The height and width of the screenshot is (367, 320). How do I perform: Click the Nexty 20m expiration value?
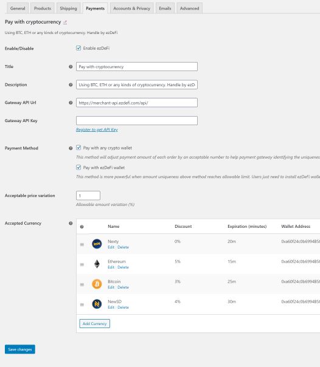(x=232, y=241)
